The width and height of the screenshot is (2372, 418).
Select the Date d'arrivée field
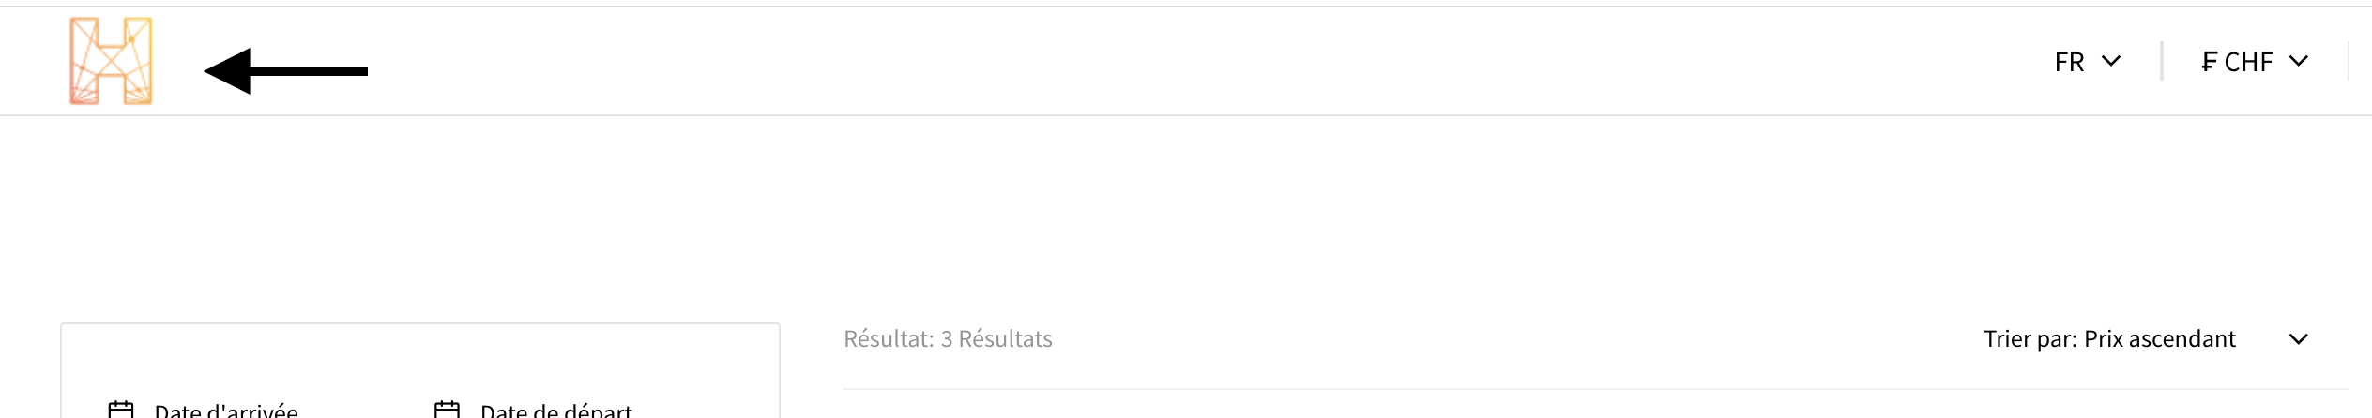pyautogui.click(x=226, y=411)
